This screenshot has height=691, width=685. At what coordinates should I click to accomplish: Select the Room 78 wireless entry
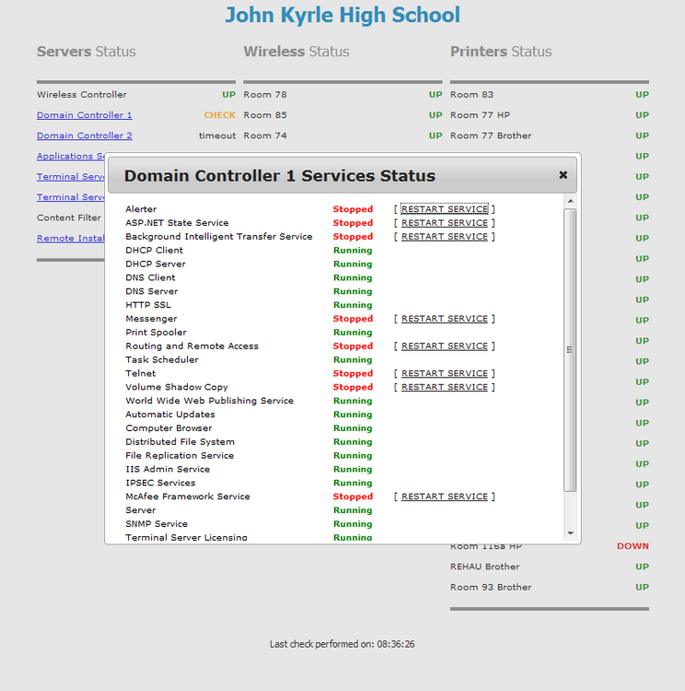point(342,94)
